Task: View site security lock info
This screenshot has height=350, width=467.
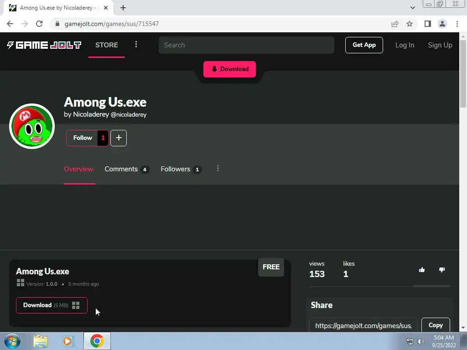Action: [57, 24]
